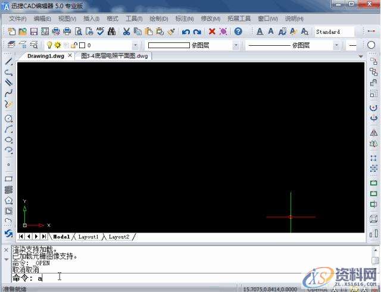The width and height of the screenshot is (381, 292).
Task: Close the Drawing1.dwg tab
Action: [70, 56]
